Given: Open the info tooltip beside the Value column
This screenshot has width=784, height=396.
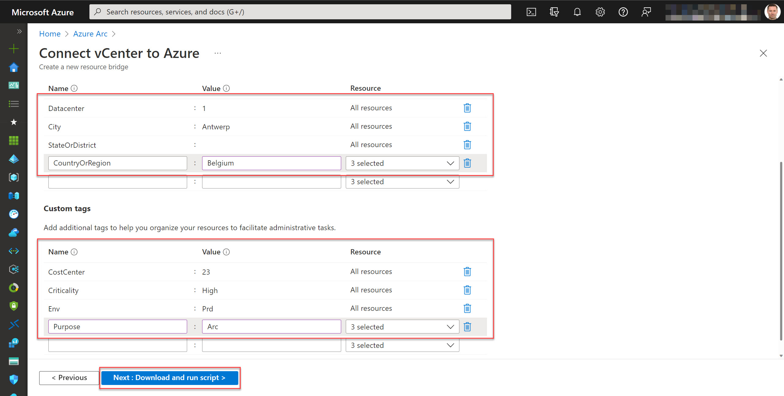Looking at the screenshot, I should tap(226, 88).
